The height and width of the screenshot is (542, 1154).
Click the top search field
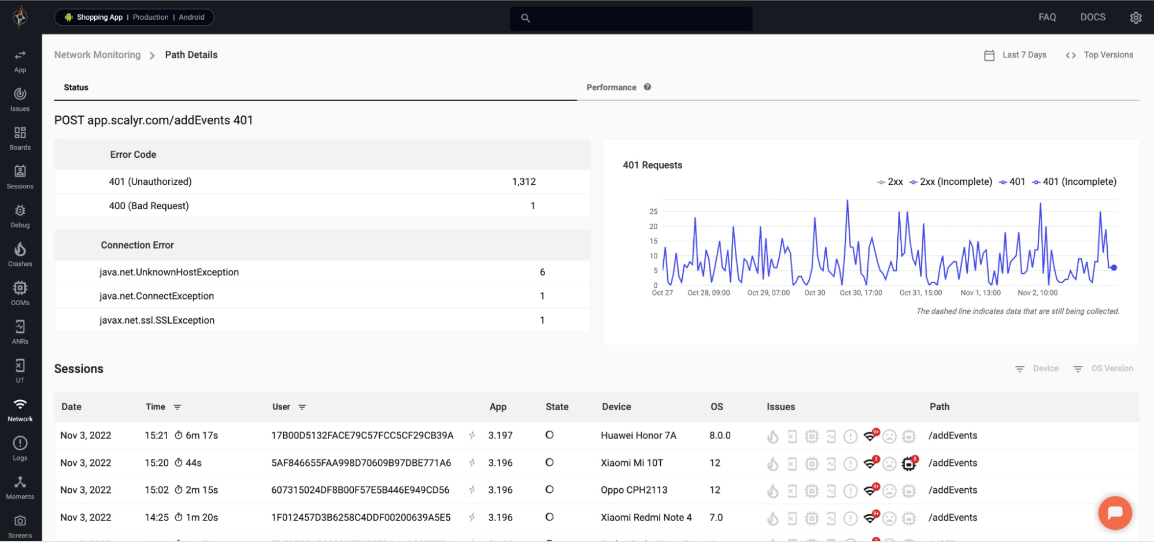pyautogui.click(x=631, y=18)
